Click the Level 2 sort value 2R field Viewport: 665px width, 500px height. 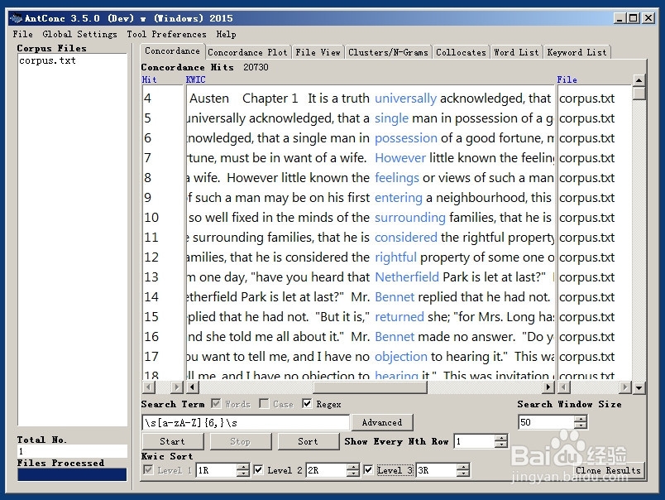(326, 470)
